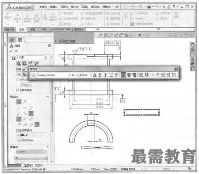199x174 pixels.
Task: Click the 1:5 scale in status bar
Action: coord(144,169)
